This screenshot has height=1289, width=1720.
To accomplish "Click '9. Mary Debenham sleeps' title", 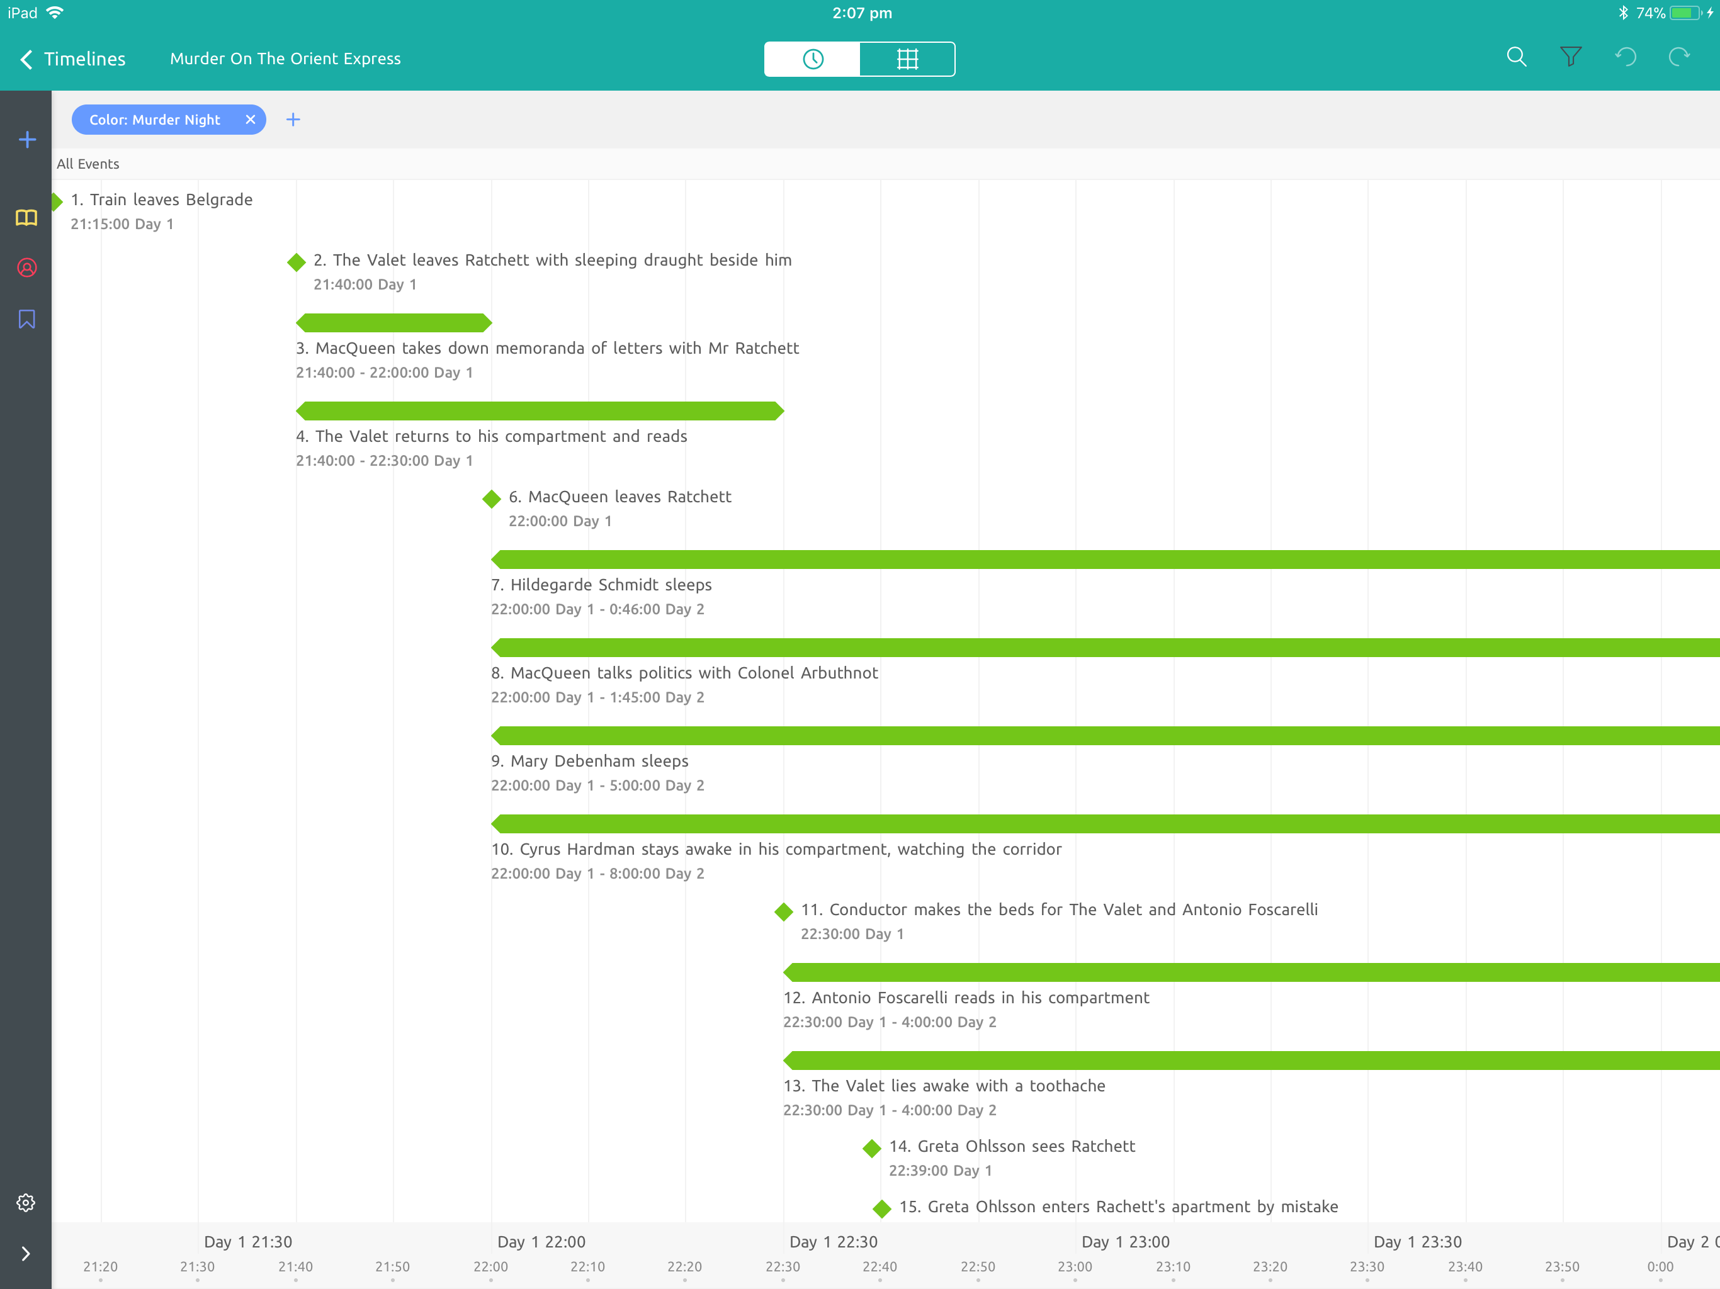I will (x=589, y=761).
